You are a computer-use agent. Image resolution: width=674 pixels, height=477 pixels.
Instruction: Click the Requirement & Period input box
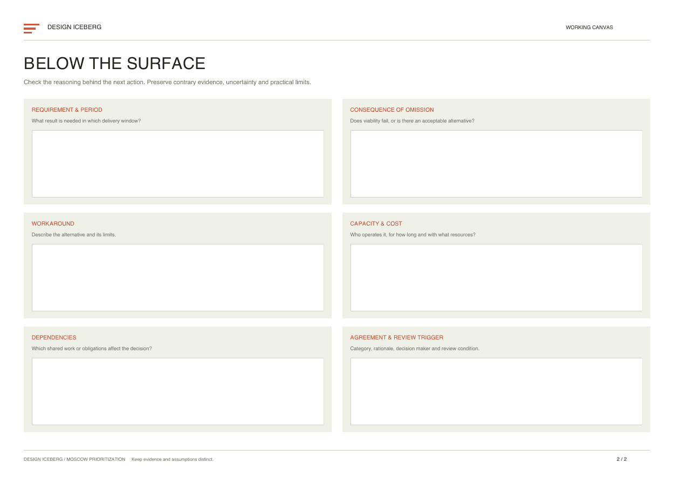click(x=178, y=163)
